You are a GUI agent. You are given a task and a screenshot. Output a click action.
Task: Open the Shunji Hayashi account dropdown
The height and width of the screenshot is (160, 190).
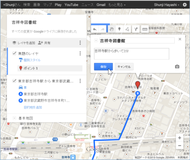[x=167, y=5]
